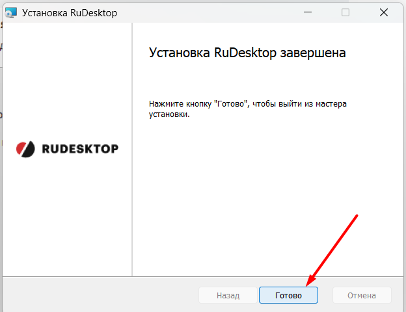The width and height of the screenshot is (406, 312).
Task: Click empty area left of Назад button
Action: click(98, 295)
